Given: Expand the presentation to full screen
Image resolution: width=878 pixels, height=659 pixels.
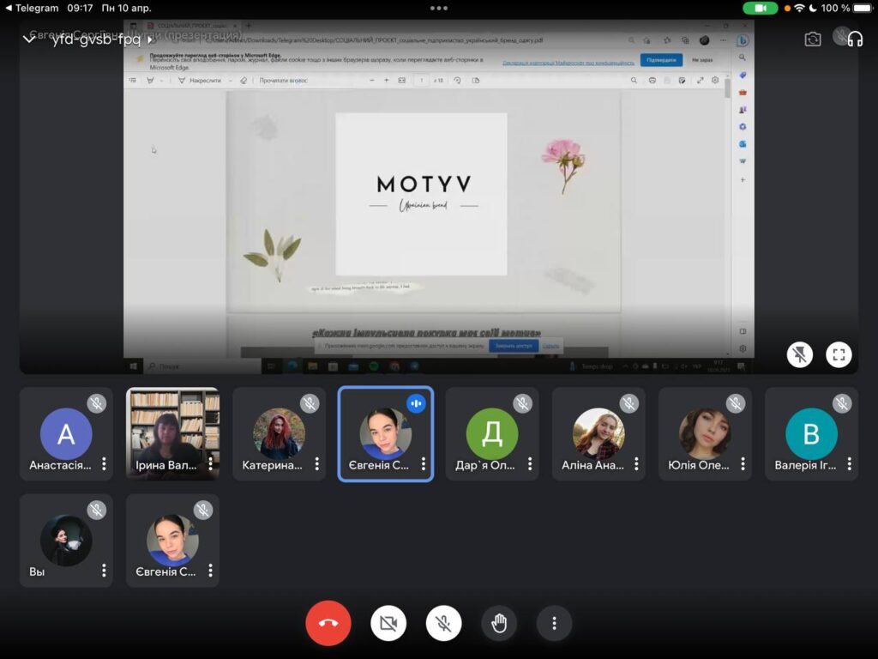Looking at the screenshot, I should 839,354.
